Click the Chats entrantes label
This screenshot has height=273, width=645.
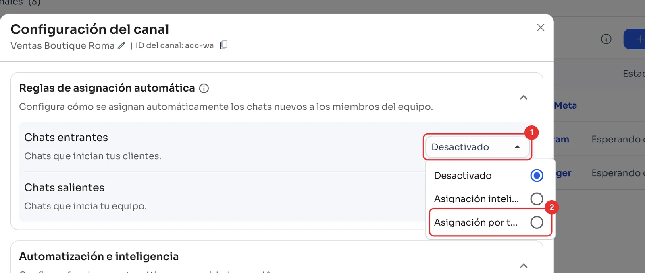[x=66, y=138]
